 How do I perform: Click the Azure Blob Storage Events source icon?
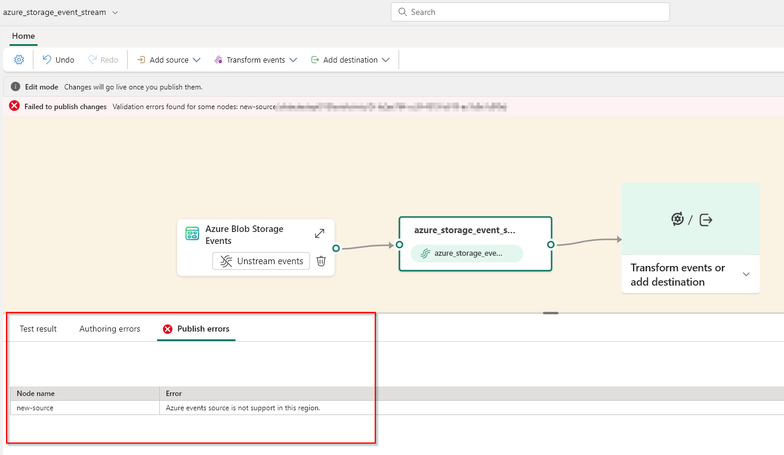tap(192, 233)
